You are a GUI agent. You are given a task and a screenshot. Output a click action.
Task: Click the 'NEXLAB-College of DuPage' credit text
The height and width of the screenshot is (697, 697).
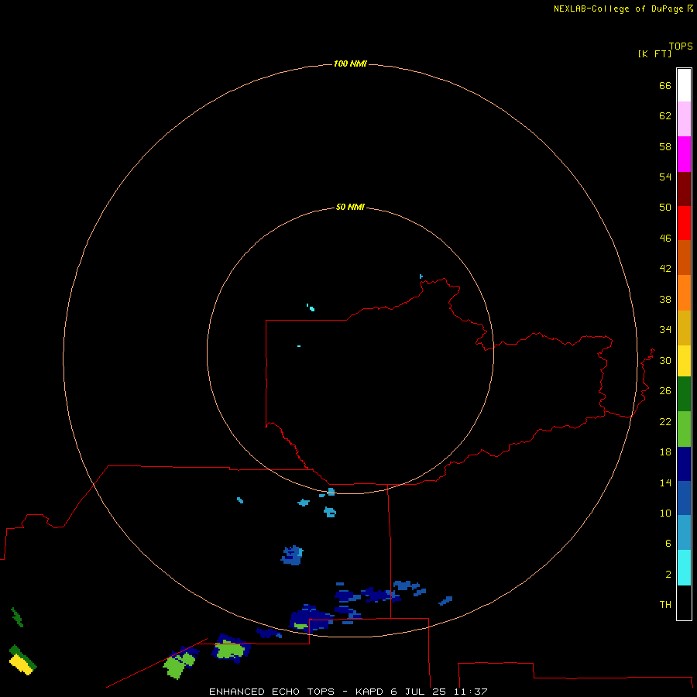pyautogui.click(x=620, y=9)
